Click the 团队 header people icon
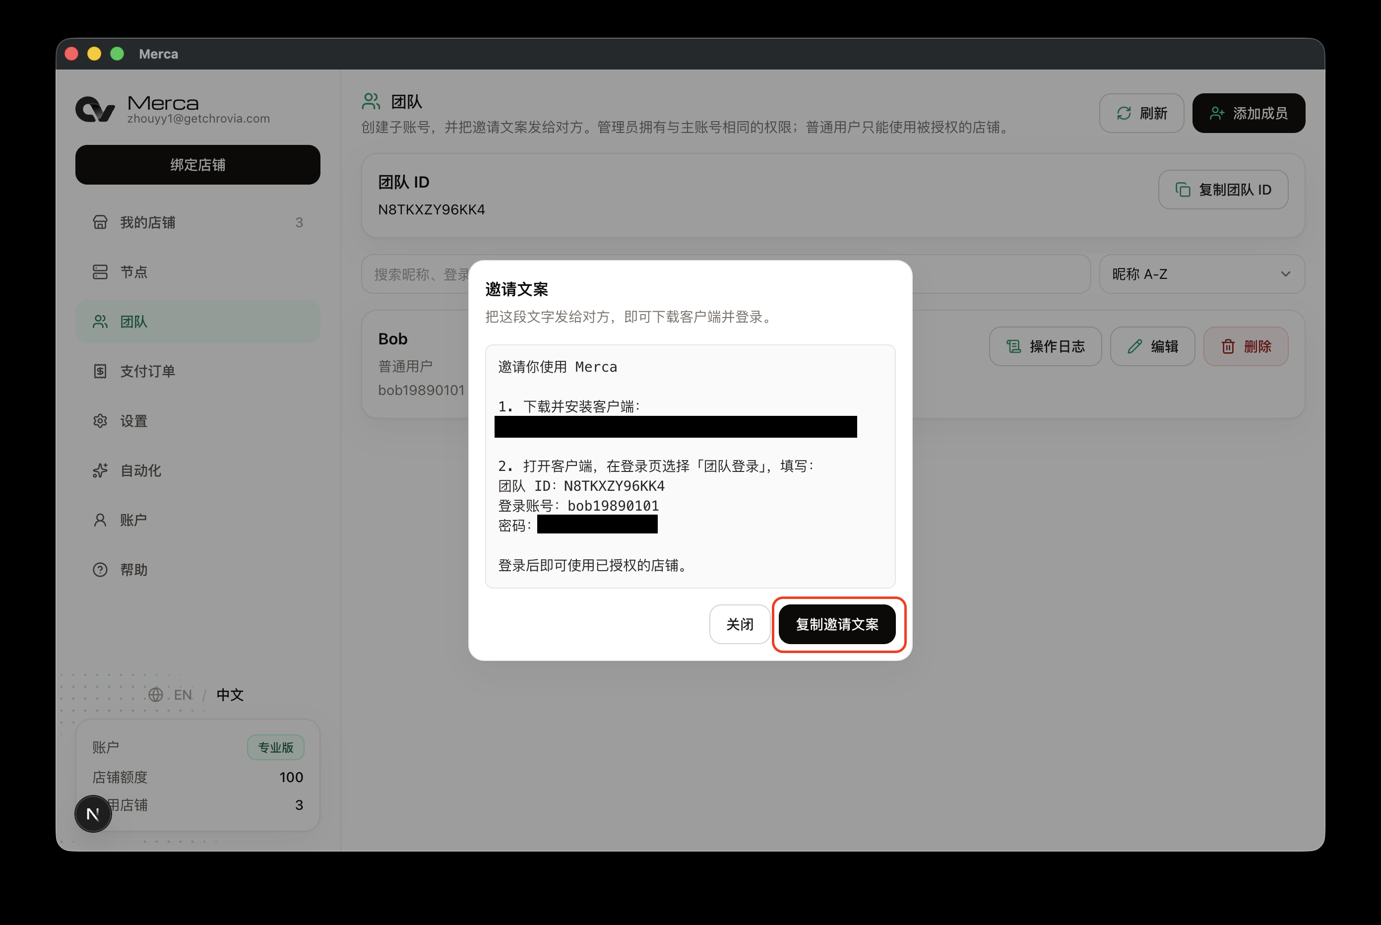The image size is (1381, 925). 371,101
